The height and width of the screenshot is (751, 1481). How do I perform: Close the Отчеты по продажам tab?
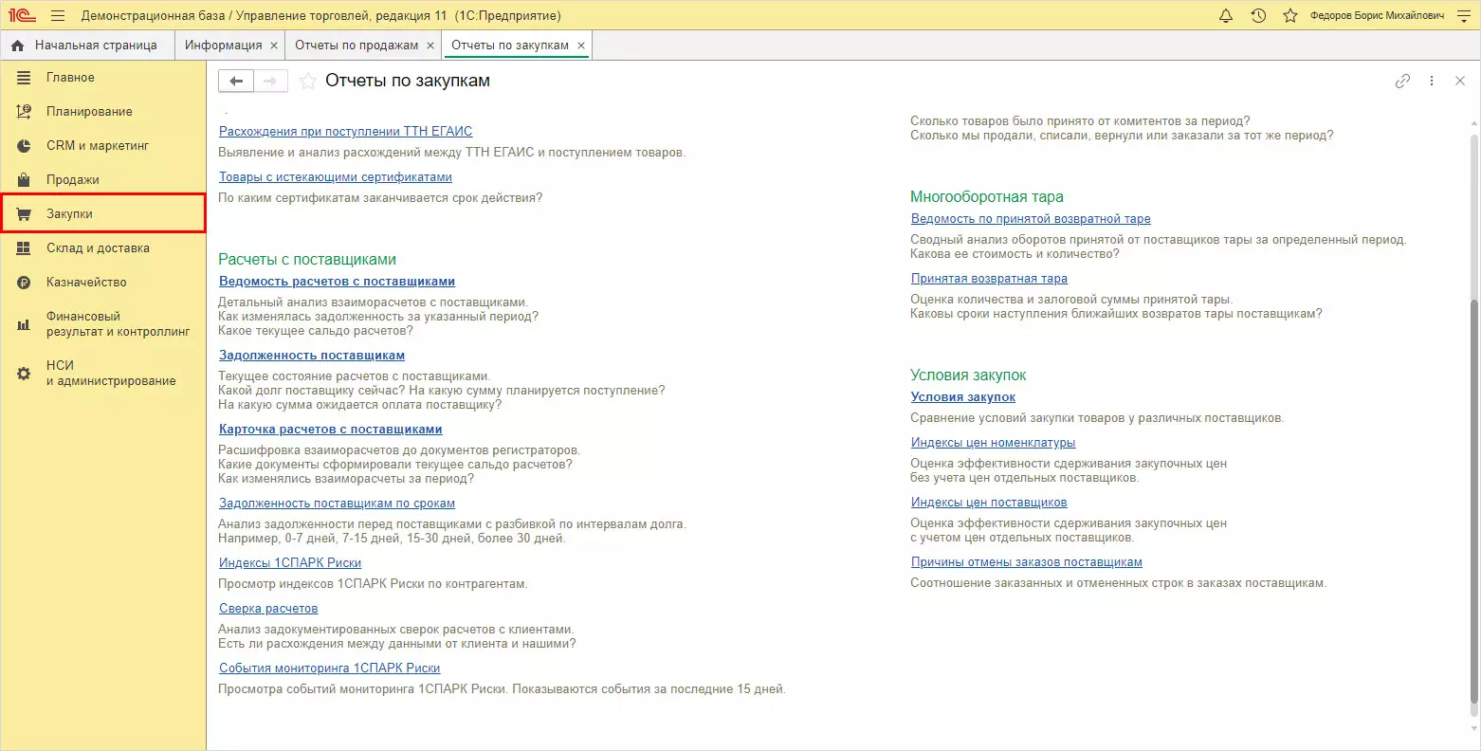tap(430, 46)
